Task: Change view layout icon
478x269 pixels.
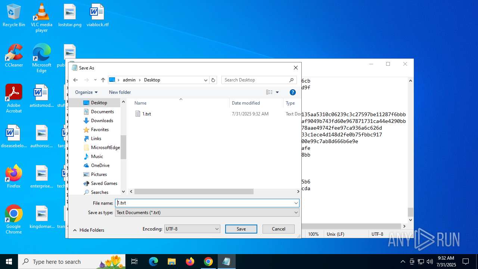Action: pos(269,92)
